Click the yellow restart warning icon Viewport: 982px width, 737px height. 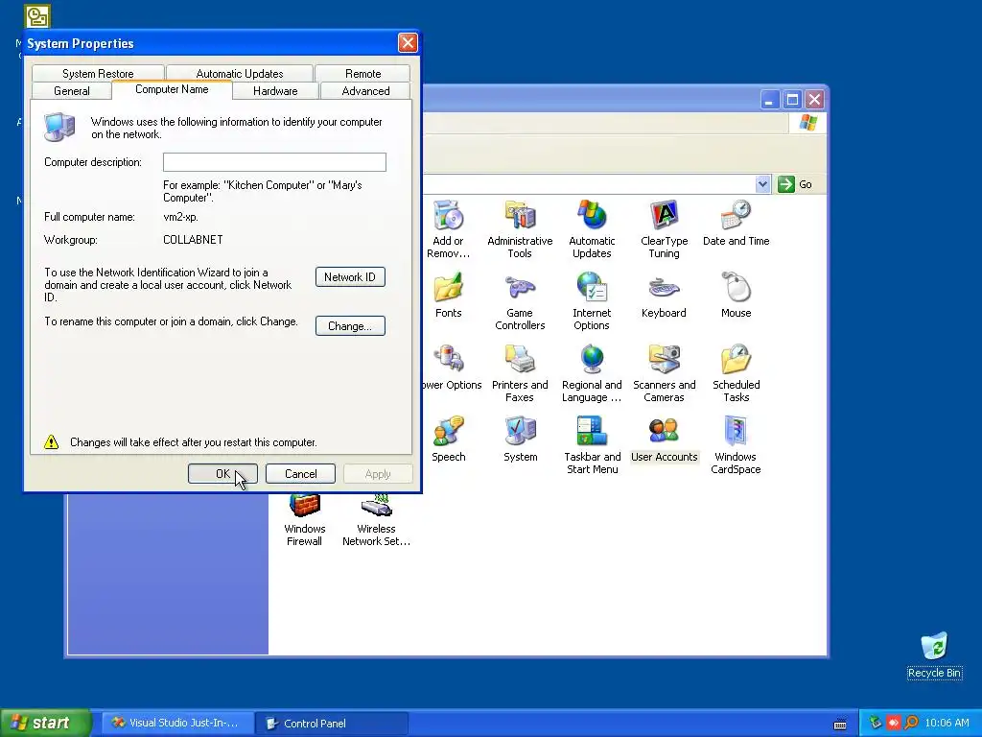point(52,441)
